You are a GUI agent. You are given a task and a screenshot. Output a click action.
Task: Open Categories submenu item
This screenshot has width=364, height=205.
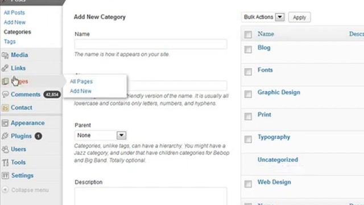pyautogui.click(x=18, y=32)
